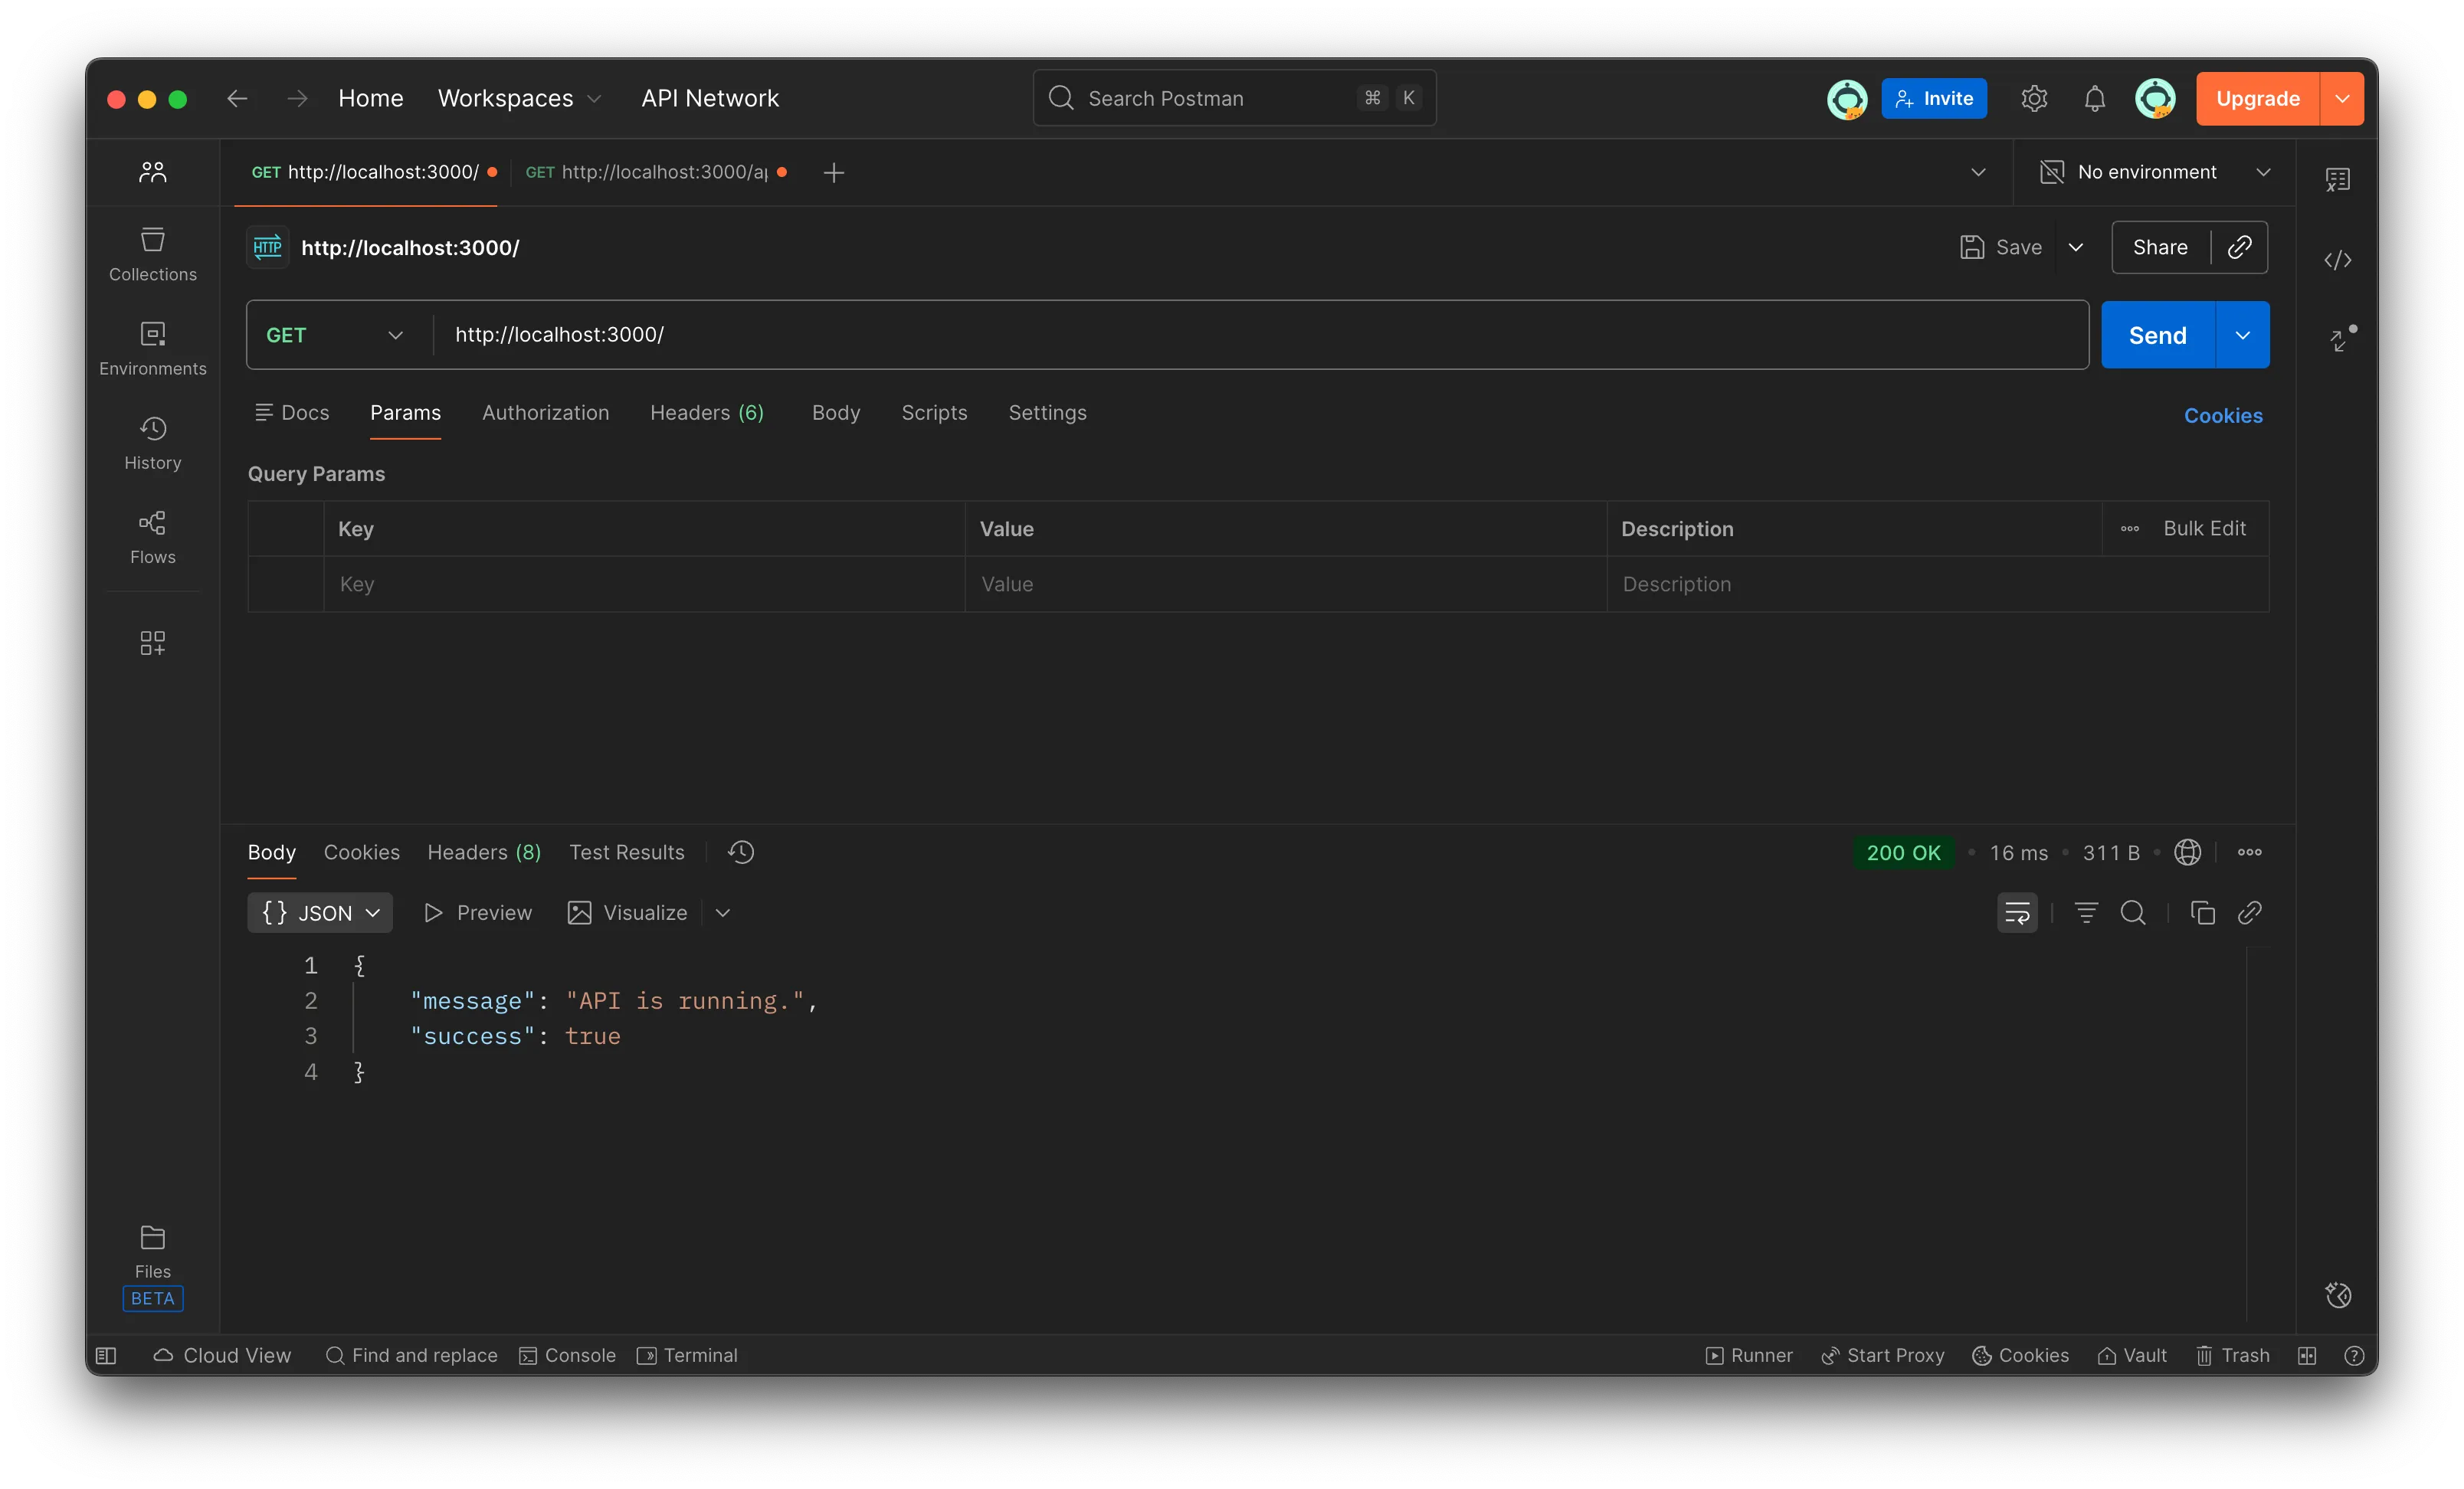Image resolution: width=2464 pixels, height=1489 pixels.
Task: Expand the Save options chevron
Action: 2075,247
